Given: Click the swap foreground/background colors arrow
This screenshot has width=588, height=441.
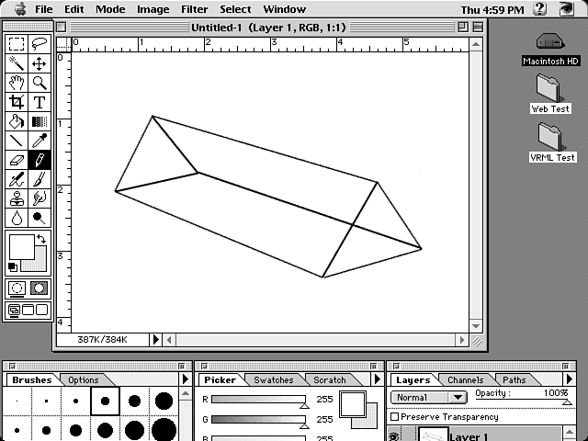Looking at the screenshot, I should (x=41, y=239).
